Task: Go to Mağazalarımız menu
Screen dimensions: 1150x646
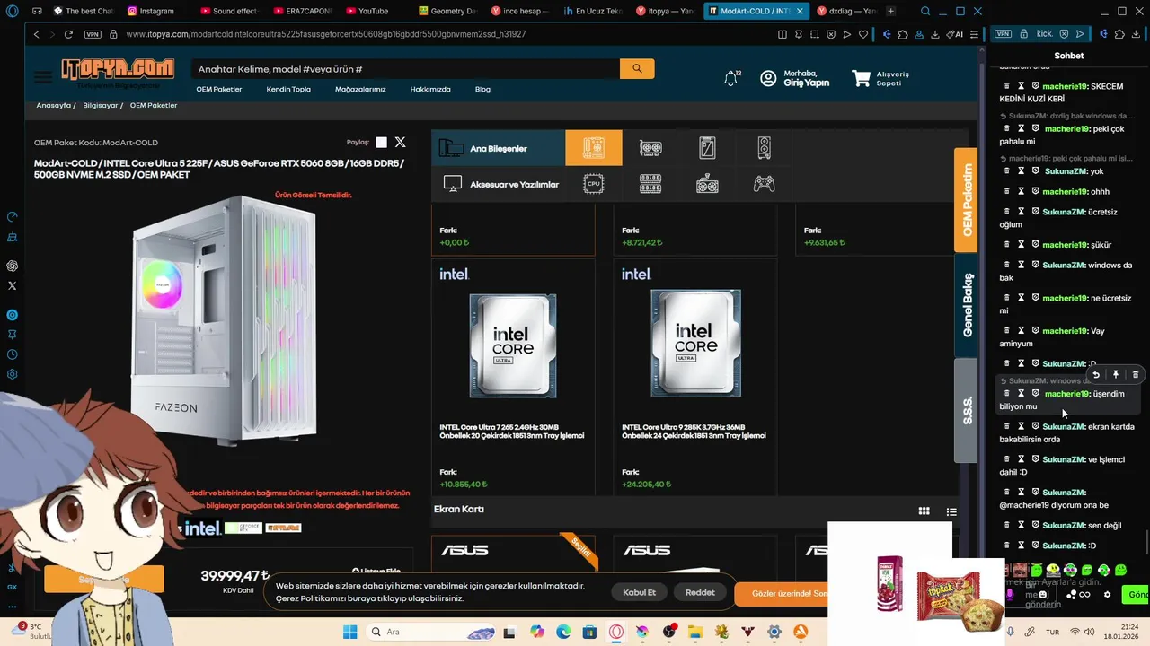Action: point(360,89)
